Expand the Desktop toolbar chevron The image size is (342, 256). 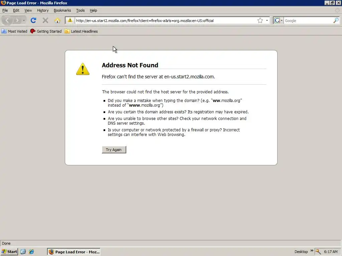click(312, 251)
